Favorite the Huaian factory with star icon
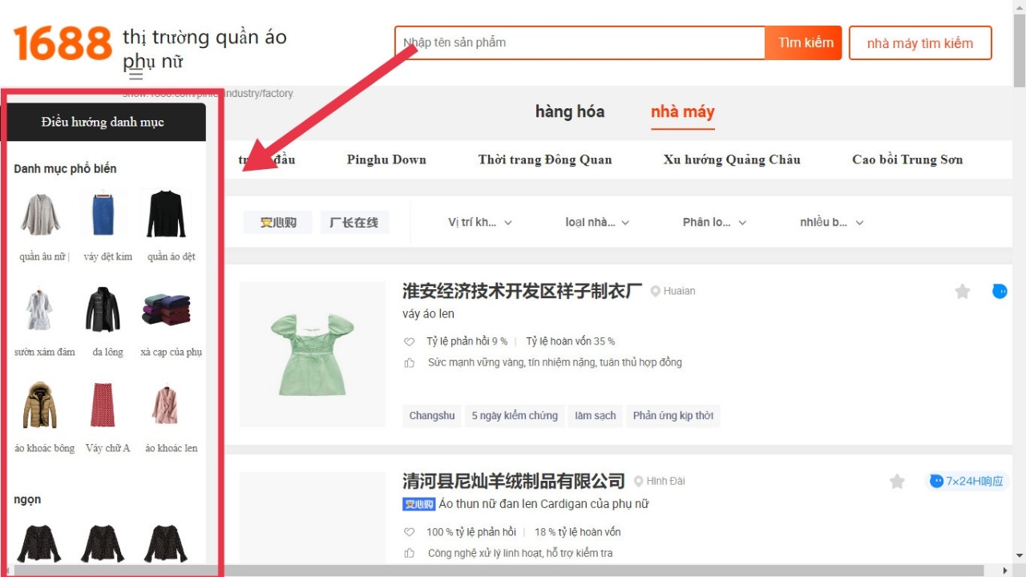Image resolution: width=1026 pixels, height=577 pixels. [963, 291]
